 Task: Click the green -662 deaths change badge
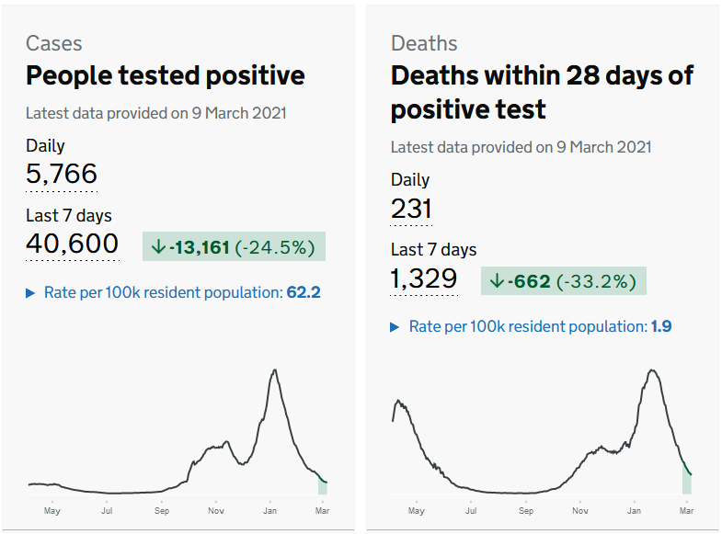[x=563, y=281]
